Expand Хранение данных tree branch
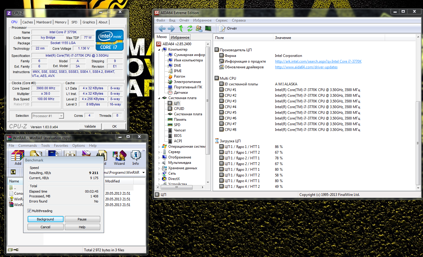 pos(159,168)
